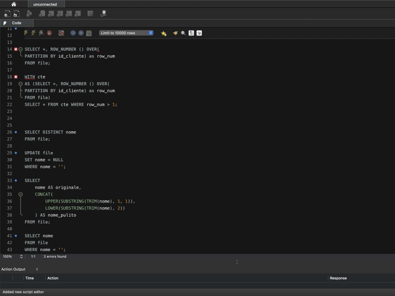395x296 pixels.
Task: Click the error marker on line 18
Action: 16,77
